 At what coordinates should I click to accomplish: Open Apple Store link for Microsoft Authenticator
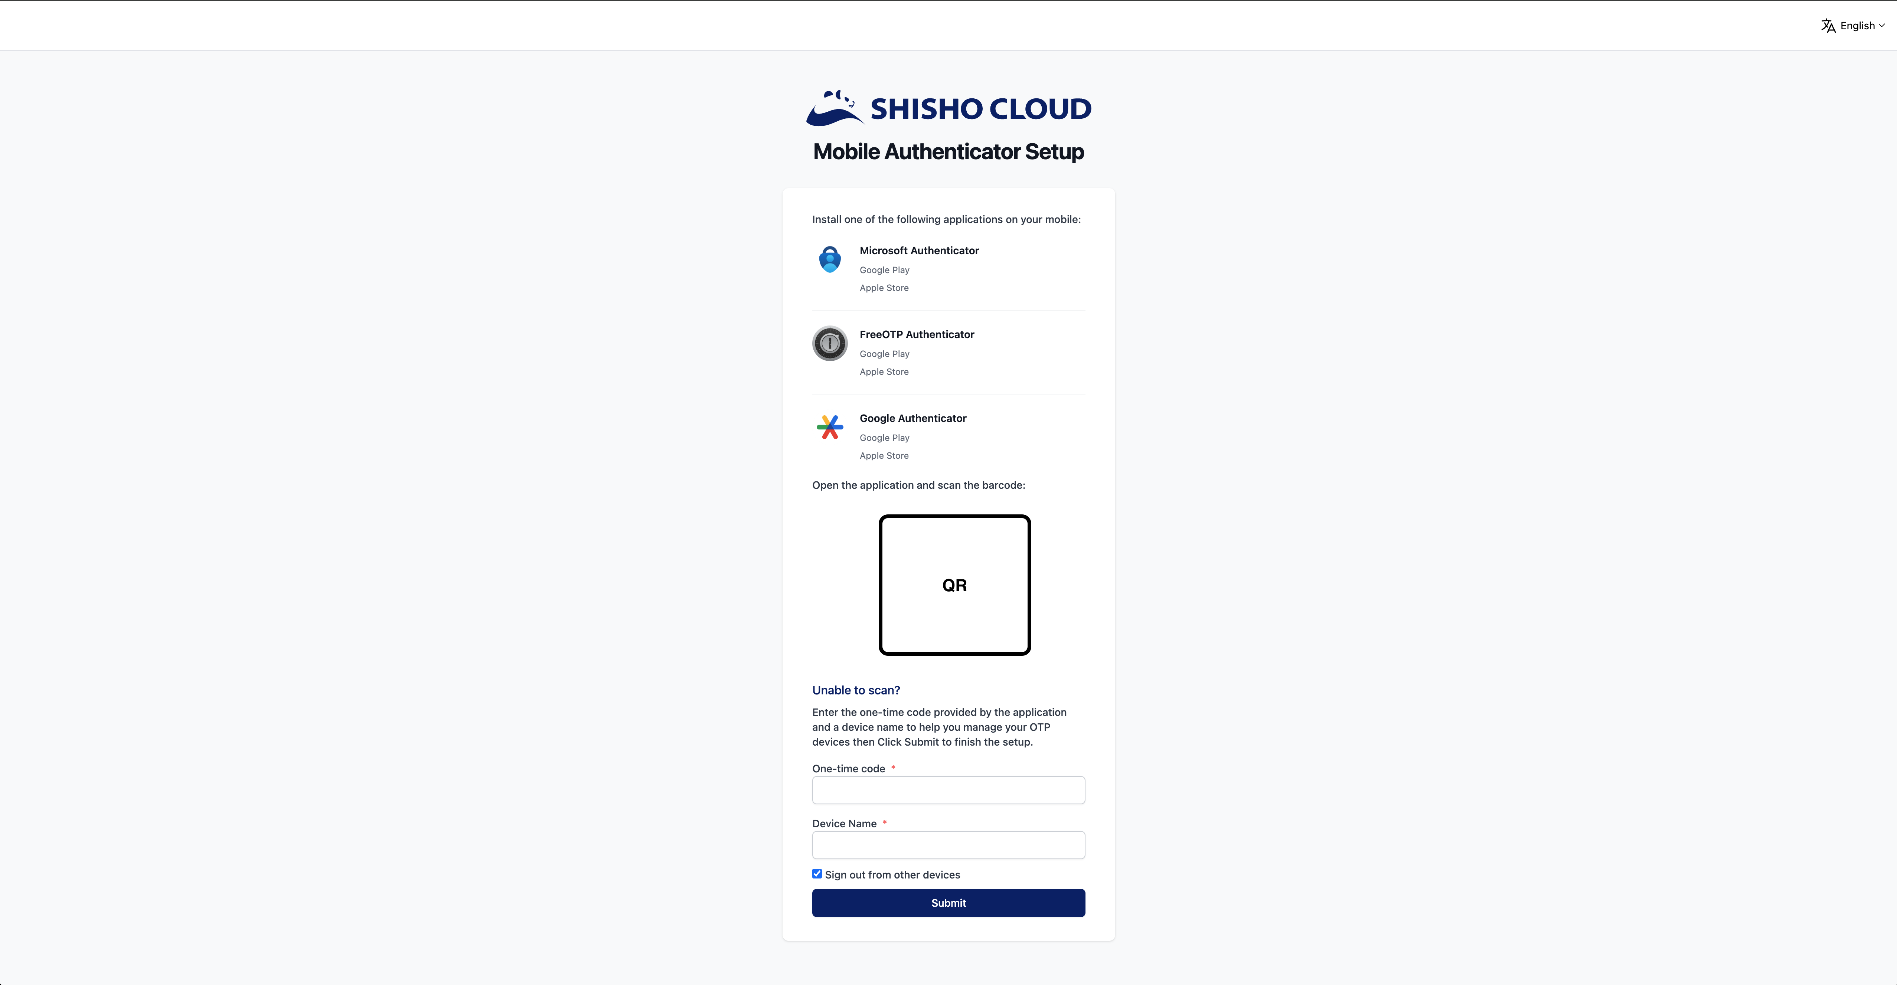(x=884, y=288)
